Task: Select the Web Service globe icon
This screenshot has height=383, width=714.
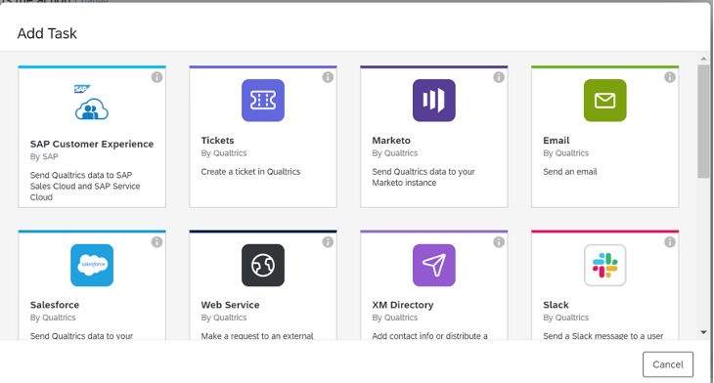Action: [263, 265]
